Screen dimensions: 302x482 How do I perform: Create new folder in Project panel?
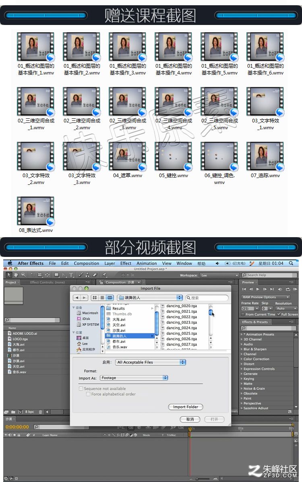pos(13,412)
